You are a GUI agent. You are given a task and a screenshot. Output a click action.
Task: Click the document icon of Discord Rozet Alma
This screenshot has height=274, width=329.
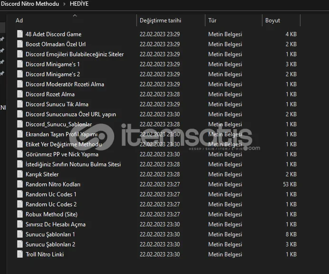pos(20,94)
